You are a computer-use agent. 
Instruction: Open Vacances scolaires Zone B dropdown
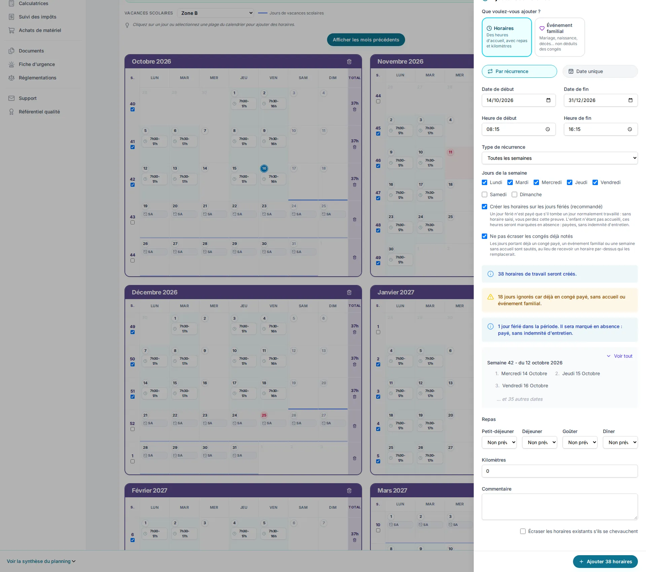(215, 13)
